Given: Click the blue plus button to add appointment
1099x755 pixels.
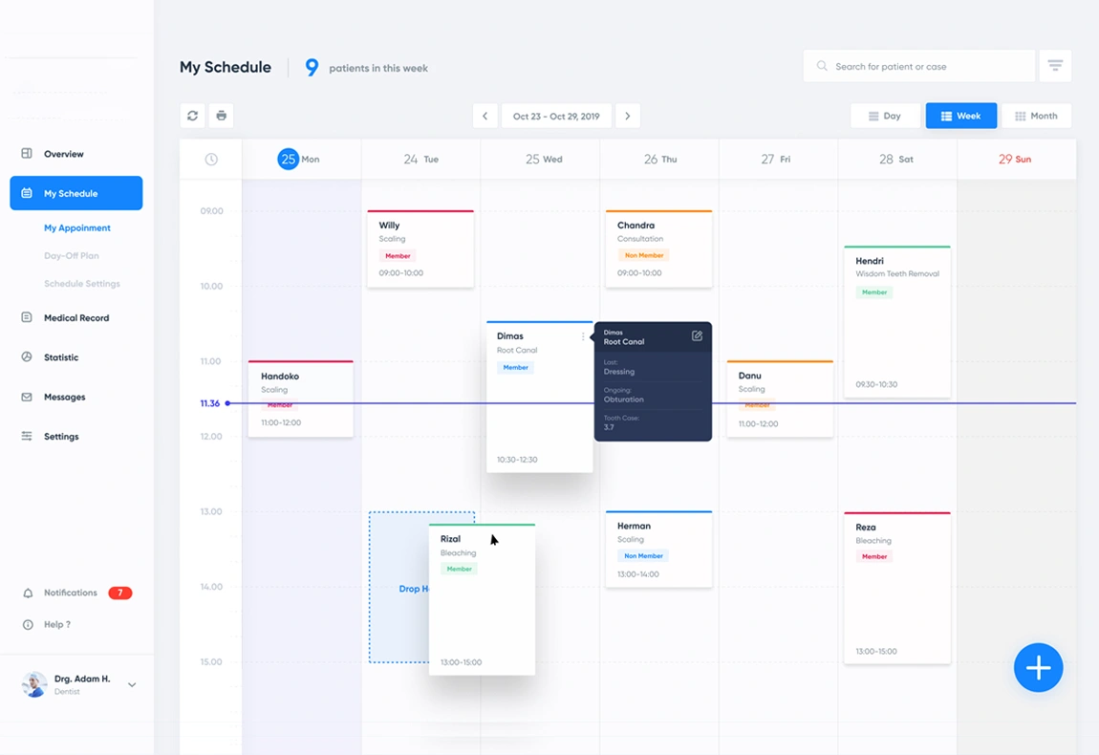Looking at the screenshot, I should (1039, 667).
